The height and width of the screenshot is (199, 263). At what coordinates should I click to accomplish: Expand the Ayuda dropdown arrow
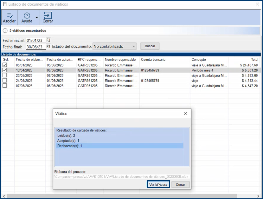coord(37,18)
